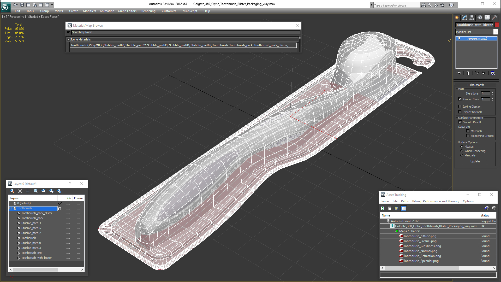Viewport: 501px width, 282px height.
Task: Select the Display command panel tab
Action: 487,17
